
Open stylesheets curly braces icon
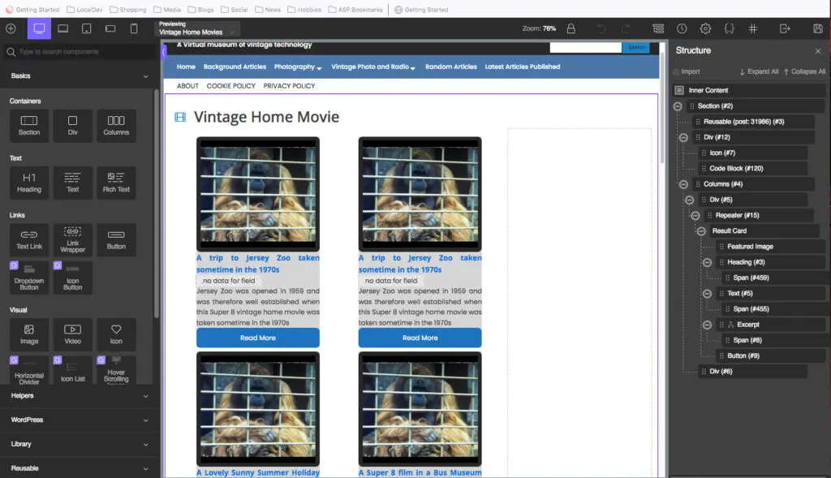730,28
